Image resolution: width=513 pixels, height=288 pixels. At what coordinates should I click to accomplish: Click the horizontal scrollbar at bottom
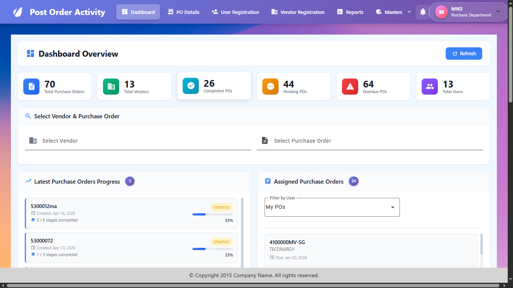[x=253, y=285]
